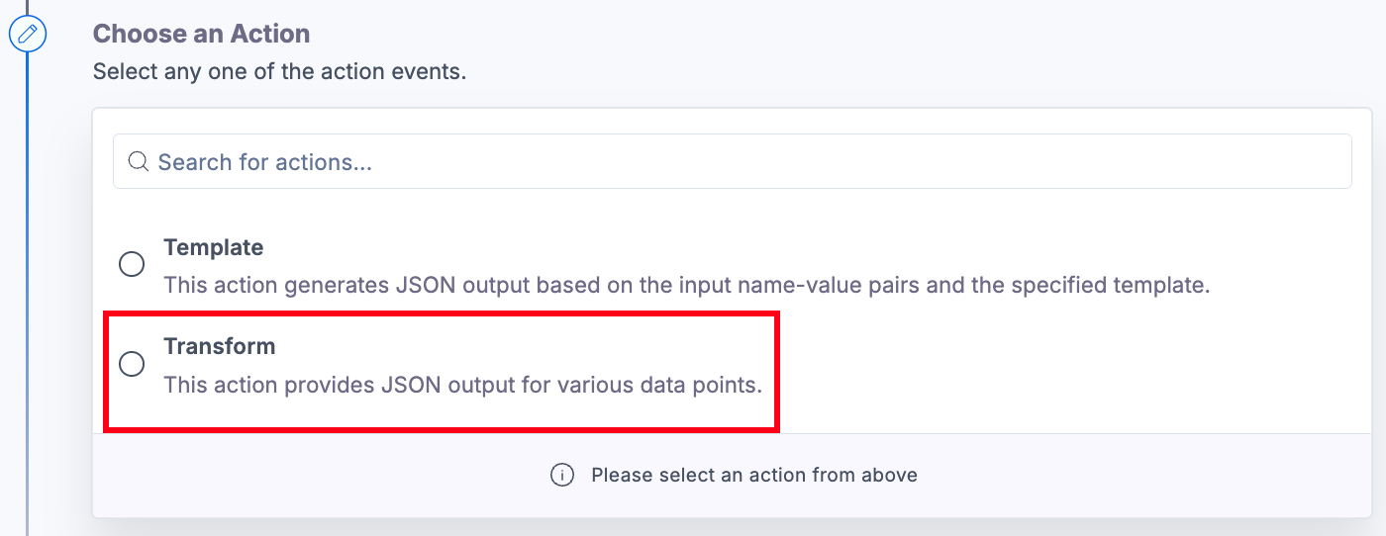Click the pencil edit step icon
This screenshot has width=1386, height=536.
click(x=28, y=36)
